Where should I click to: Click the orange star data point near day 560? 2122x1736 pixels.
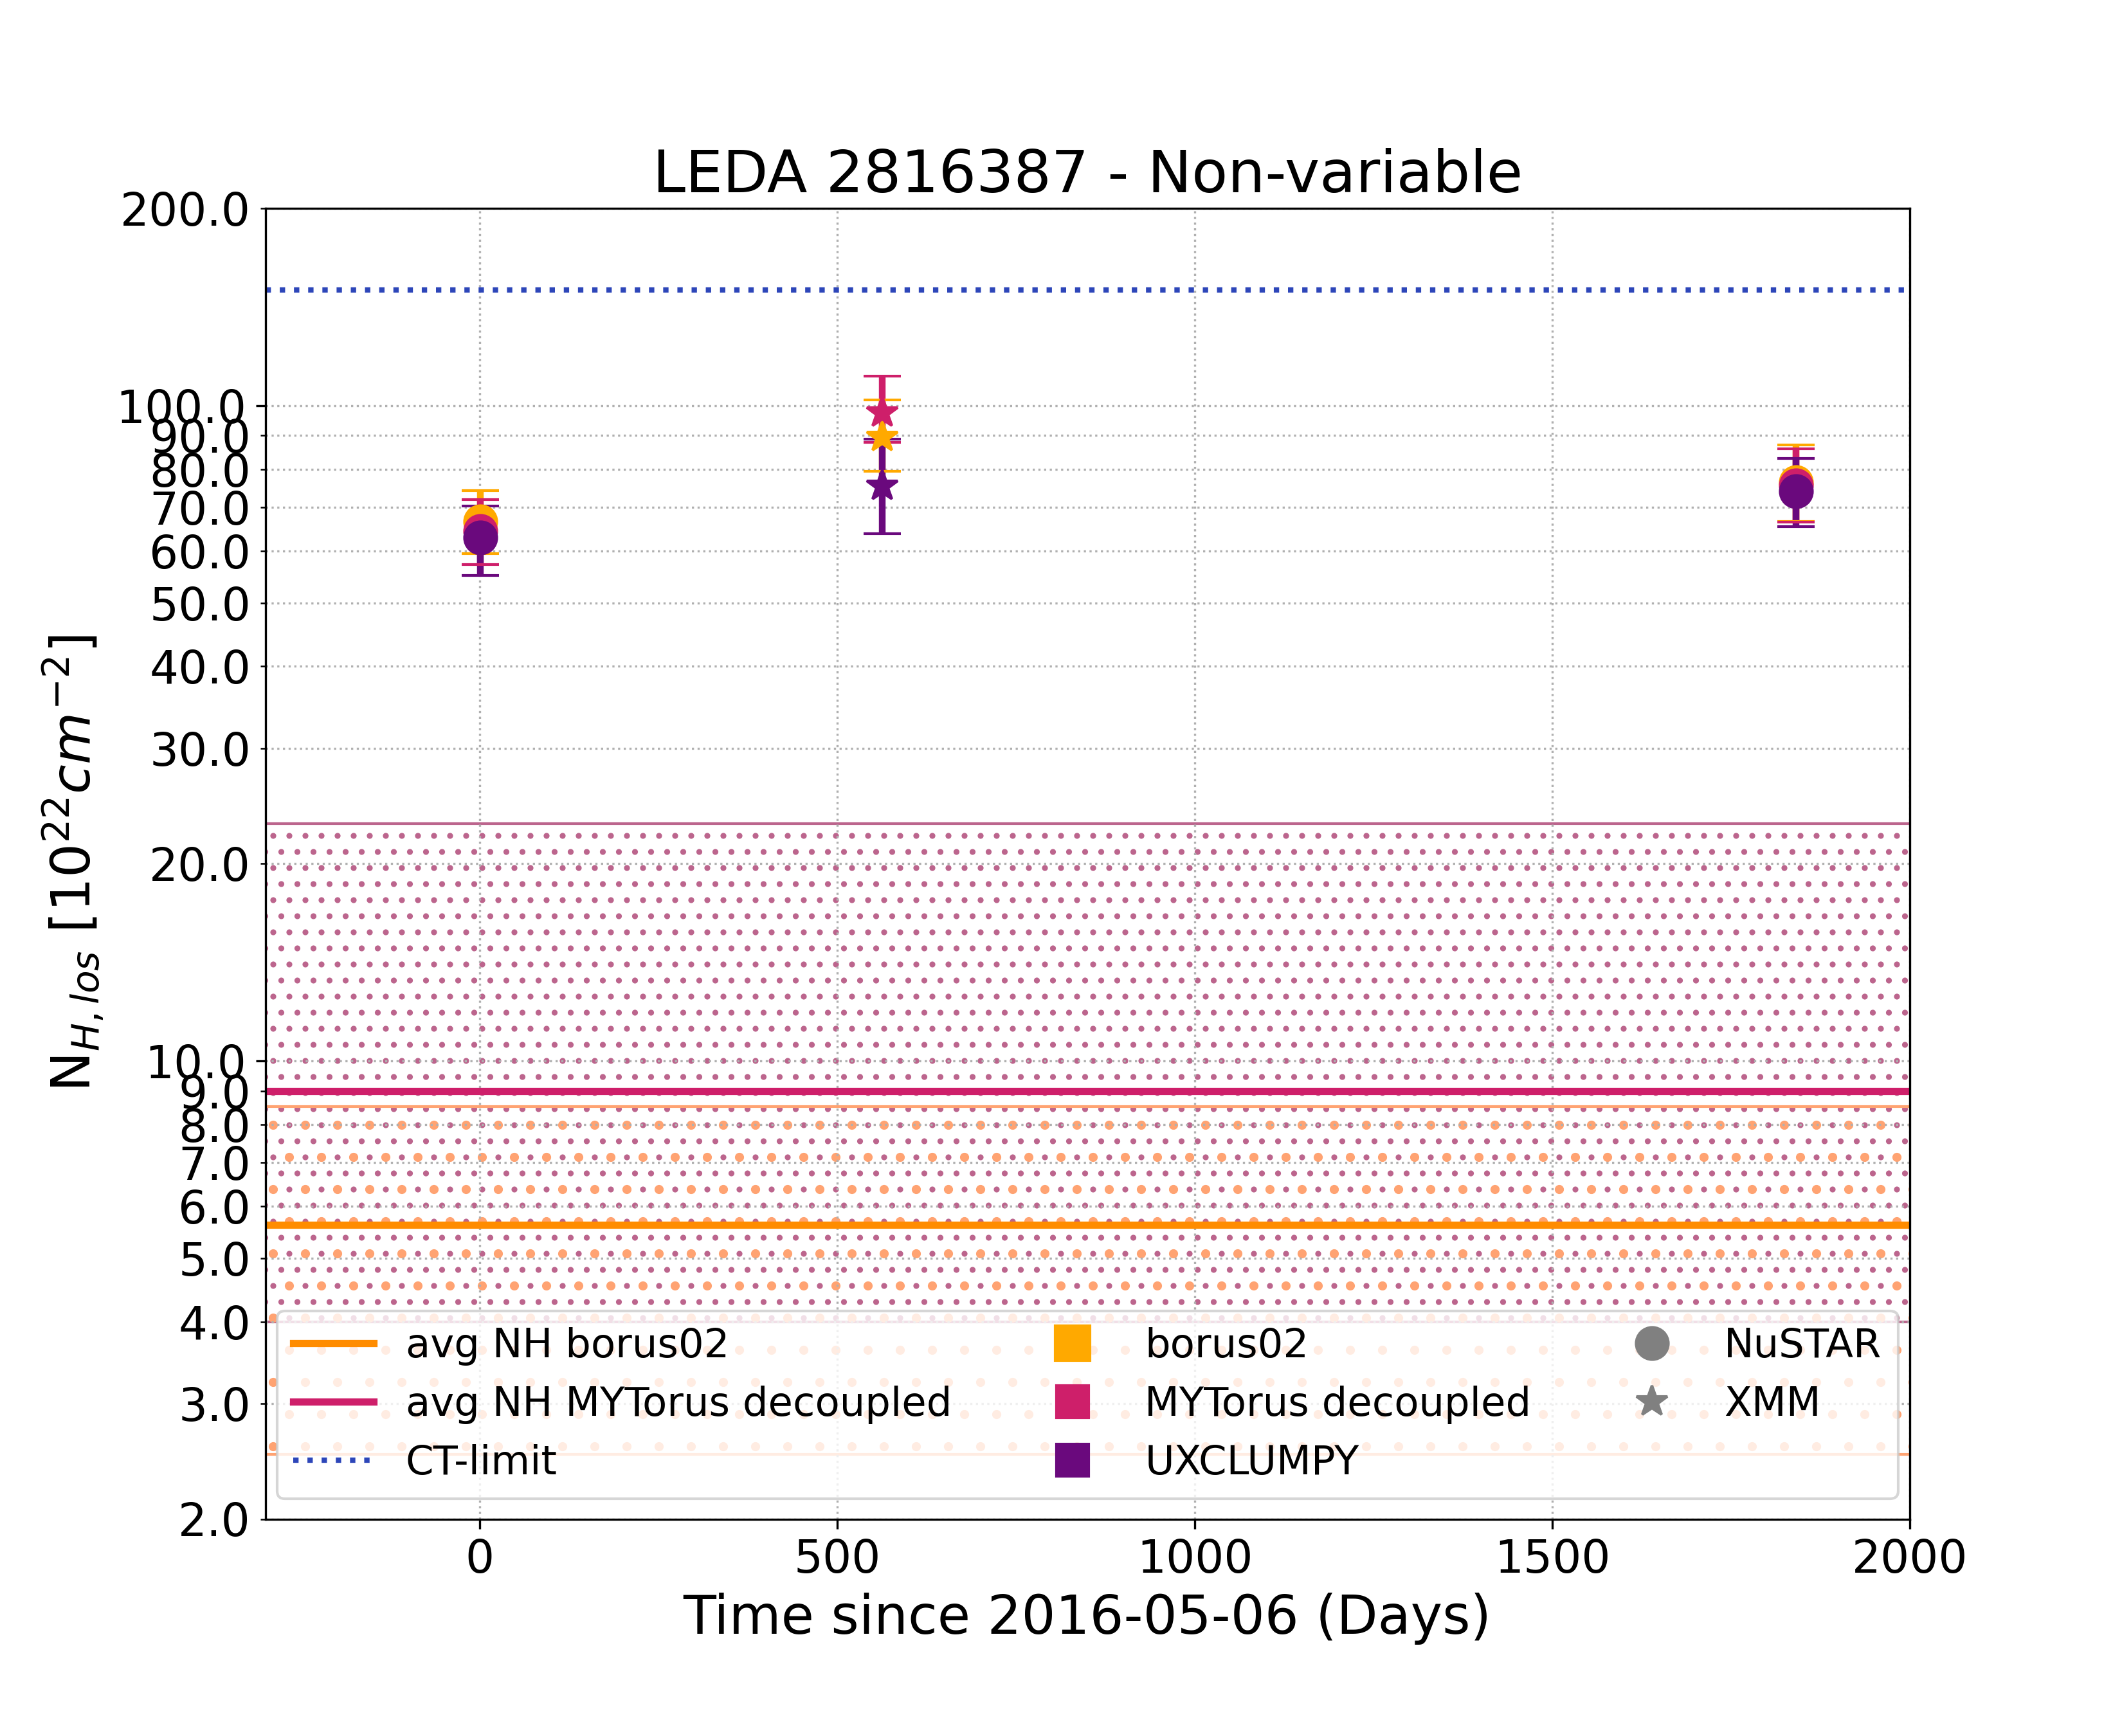[882, 437]
